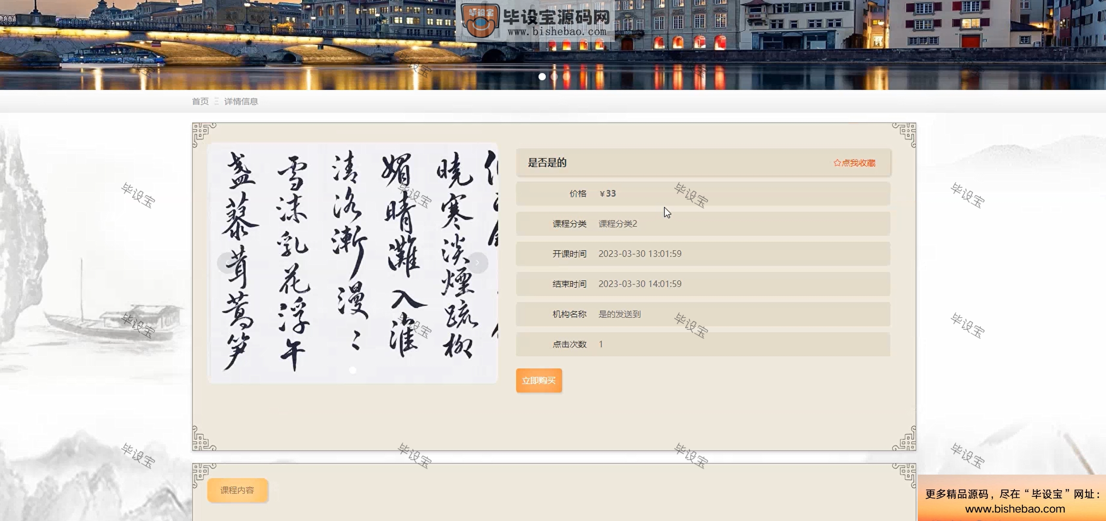Show previous calligraphy image with left arrow
1106x521 pixels.
pos(227,262)
